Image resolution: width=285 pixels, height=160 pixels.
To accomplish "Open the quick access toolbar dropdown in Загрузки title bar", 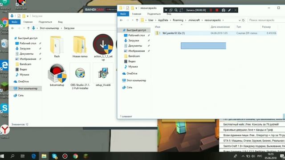I will pos(28,16).
